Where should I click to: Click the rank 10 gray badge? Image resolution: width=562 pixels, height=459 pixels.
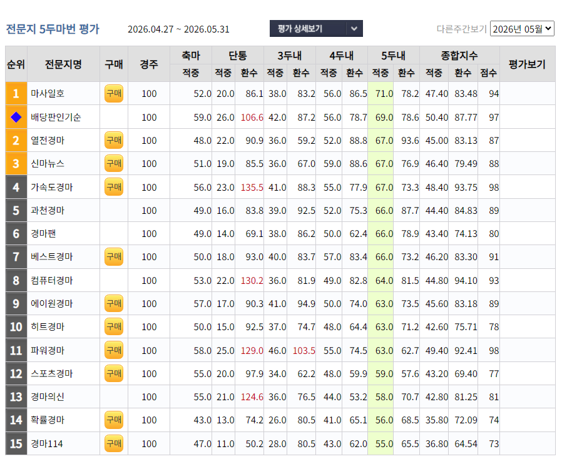pyautogui.click(x=16, y=327)
